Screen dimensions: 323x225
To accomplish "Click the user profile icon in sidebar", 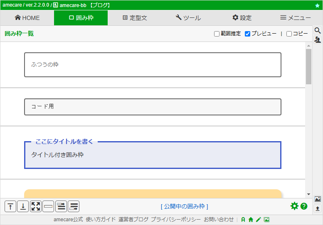I will [318, 39].
